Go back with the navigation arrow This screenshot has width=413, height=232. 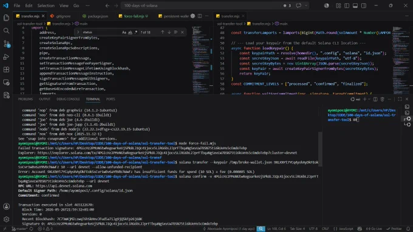pyautogui.click(x=108, y=5)
